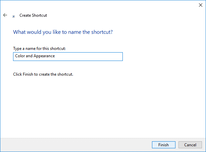The height and width of the screenshot is (152, 206).
Task: Click the word "Finish" in instruction sentence
Action: coord(28,74)
